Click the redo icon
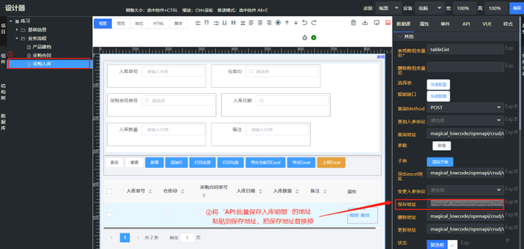Image resolution: width=524 pixels, height=249 pixels. point(313,23)
